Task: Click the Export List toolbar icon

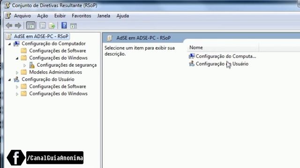Action: point(52,26)
